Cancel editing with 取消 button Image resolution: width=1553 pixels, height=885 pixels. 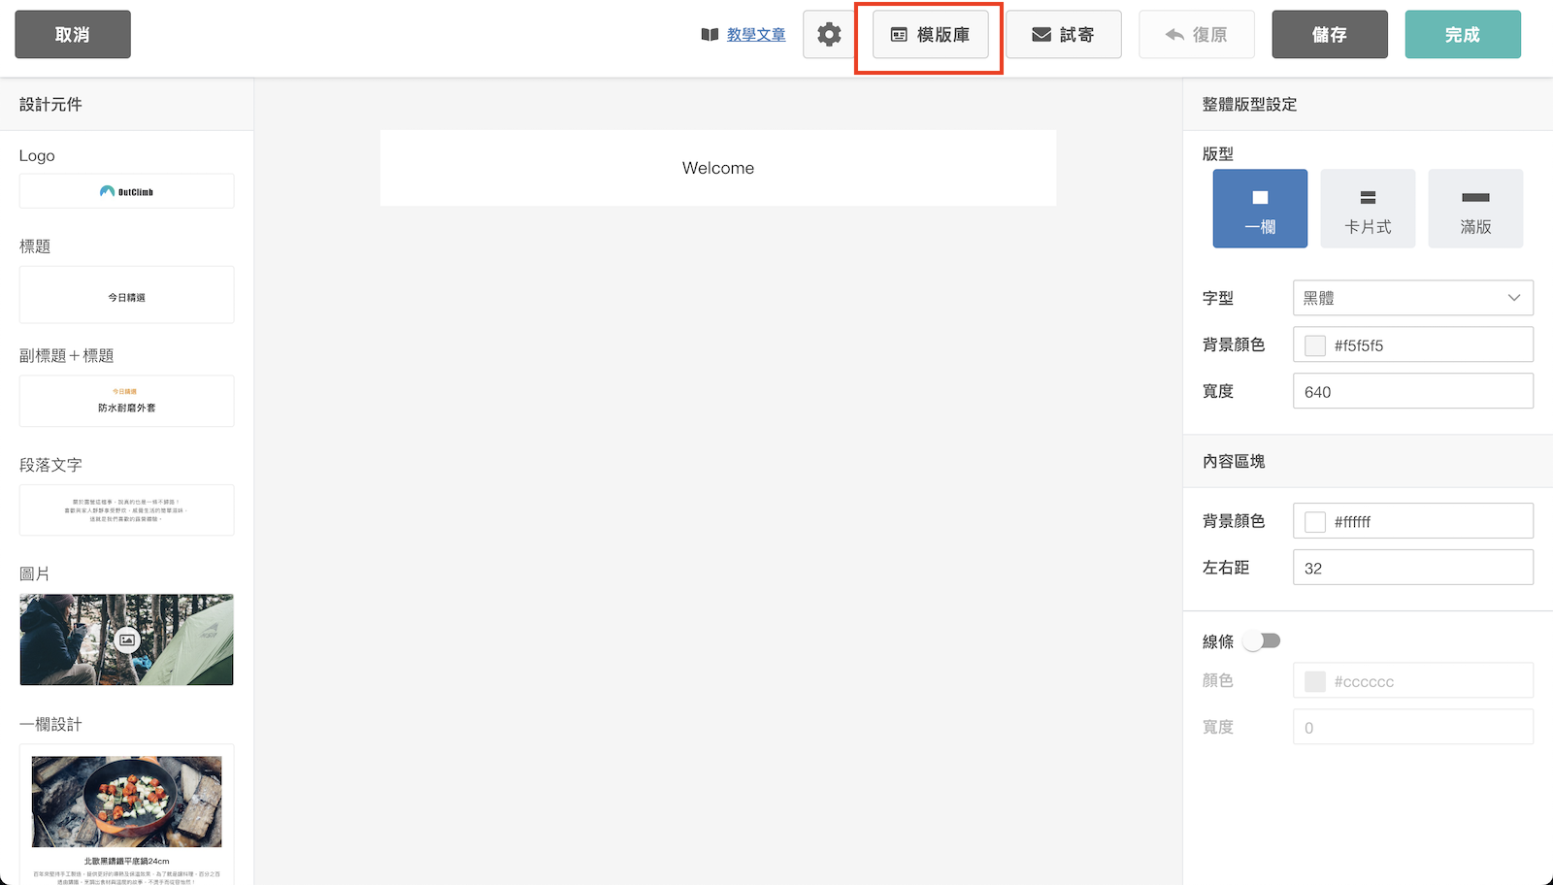point(73,35)
